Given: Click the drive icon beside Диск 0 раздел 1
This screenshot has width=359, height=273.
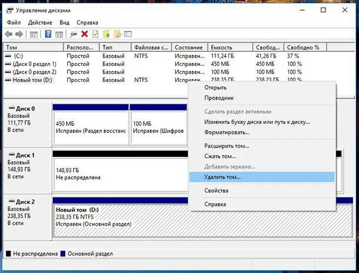Looking at the screenshot, I should point(8,64).
